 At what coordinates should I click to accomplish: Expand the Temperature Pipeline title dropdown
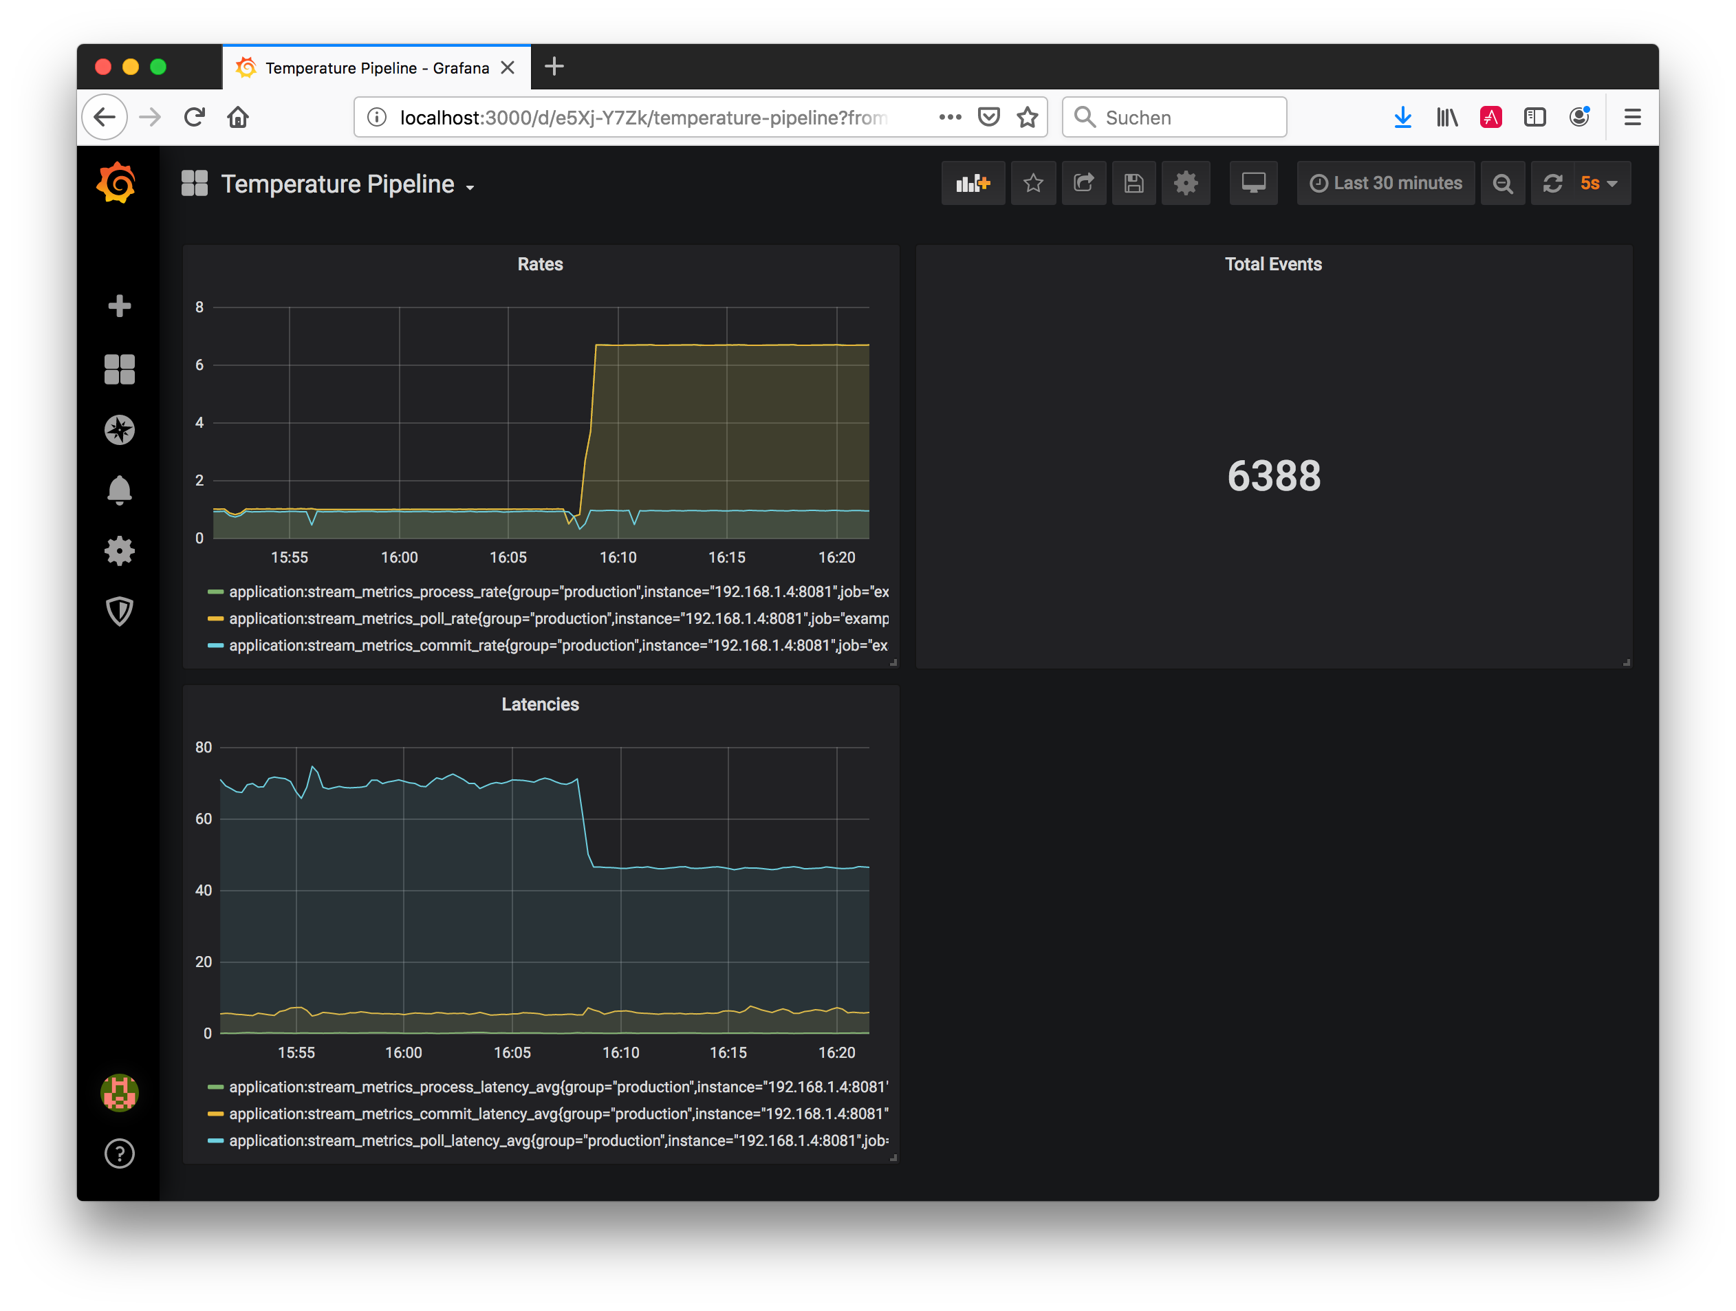click(469, 187)
